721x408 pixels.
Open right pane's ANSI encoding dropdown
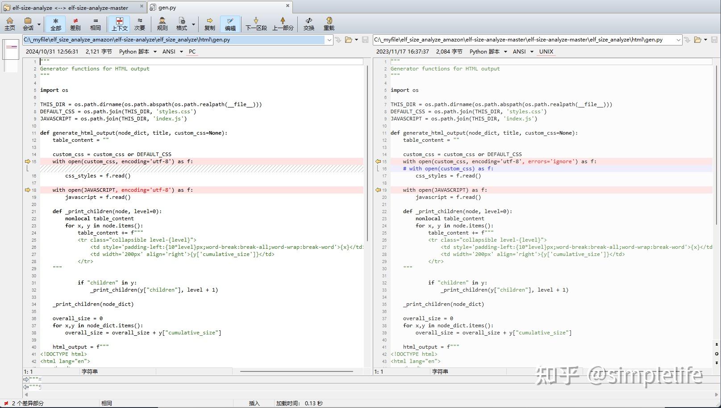coord(532,52)
